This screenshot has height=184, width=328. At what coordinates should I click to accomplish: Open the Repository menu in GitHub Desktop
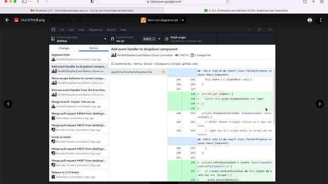[x=96, y=30]
